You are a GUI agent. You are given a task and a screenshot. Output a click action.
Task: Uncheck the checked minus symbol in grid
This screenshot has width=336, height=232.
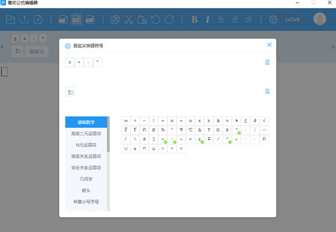pyautogui.click(x=172, y=139)
